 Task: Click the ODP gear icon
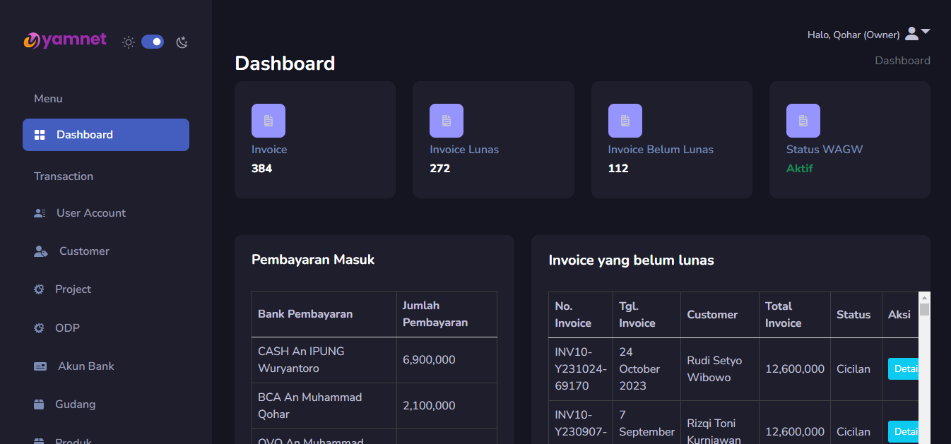click(x=40, y=328)
